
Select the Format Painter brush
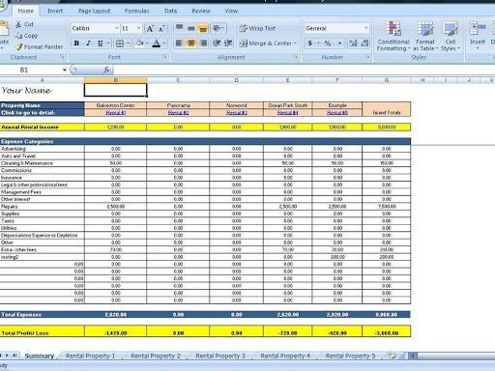19,47
